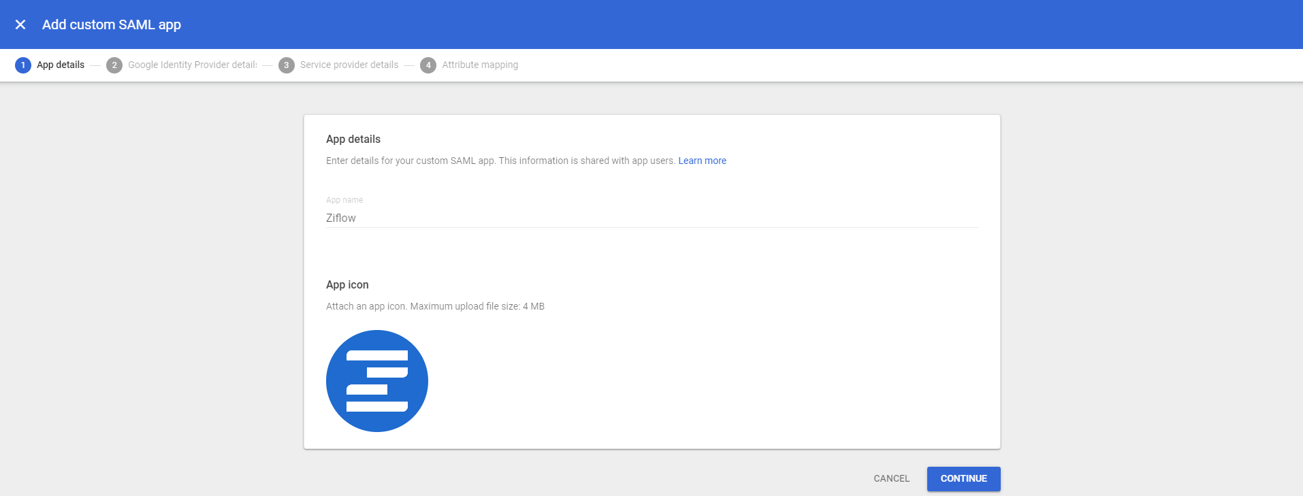This screenshot has width=1303, height=496.
Task: Focus the App name field containing Ziflow
Action: coord(651,218)
